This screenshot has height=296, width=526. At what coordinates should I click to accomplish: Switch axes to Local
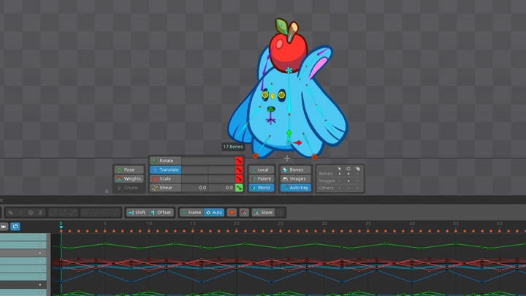click(262, 170)
